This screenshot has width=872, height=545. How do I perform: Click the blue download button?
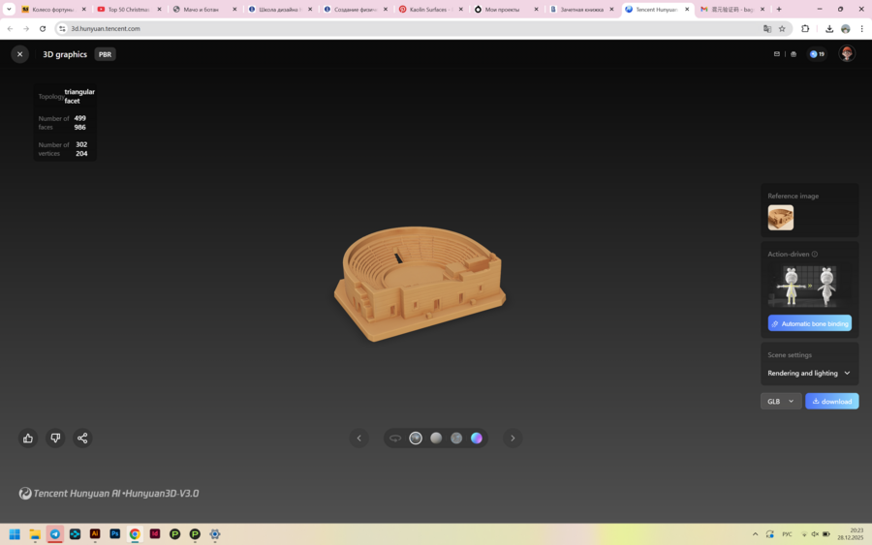click(832, 401)
